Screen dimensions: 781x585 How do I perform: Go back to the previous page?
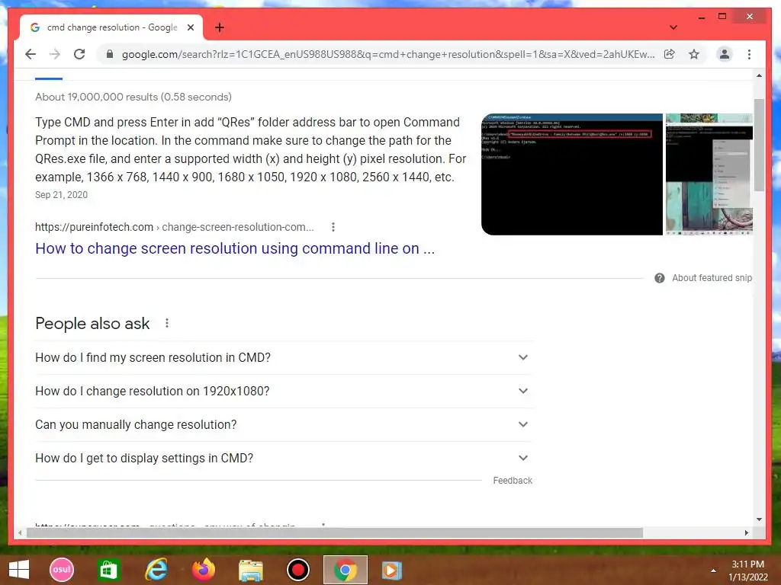31,54
